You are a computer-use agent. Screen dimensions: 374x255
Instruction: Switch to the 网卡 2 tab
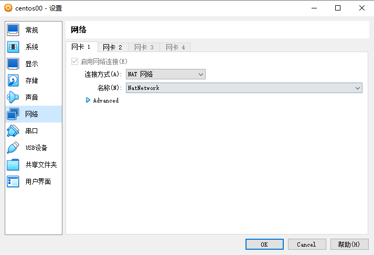click(112, 47)
